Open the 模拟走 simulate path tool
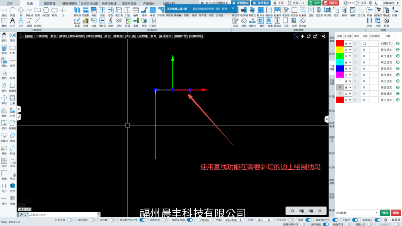The width and height of the screenshot is (402, 226). pyautogui.click(x=277, y=22)
